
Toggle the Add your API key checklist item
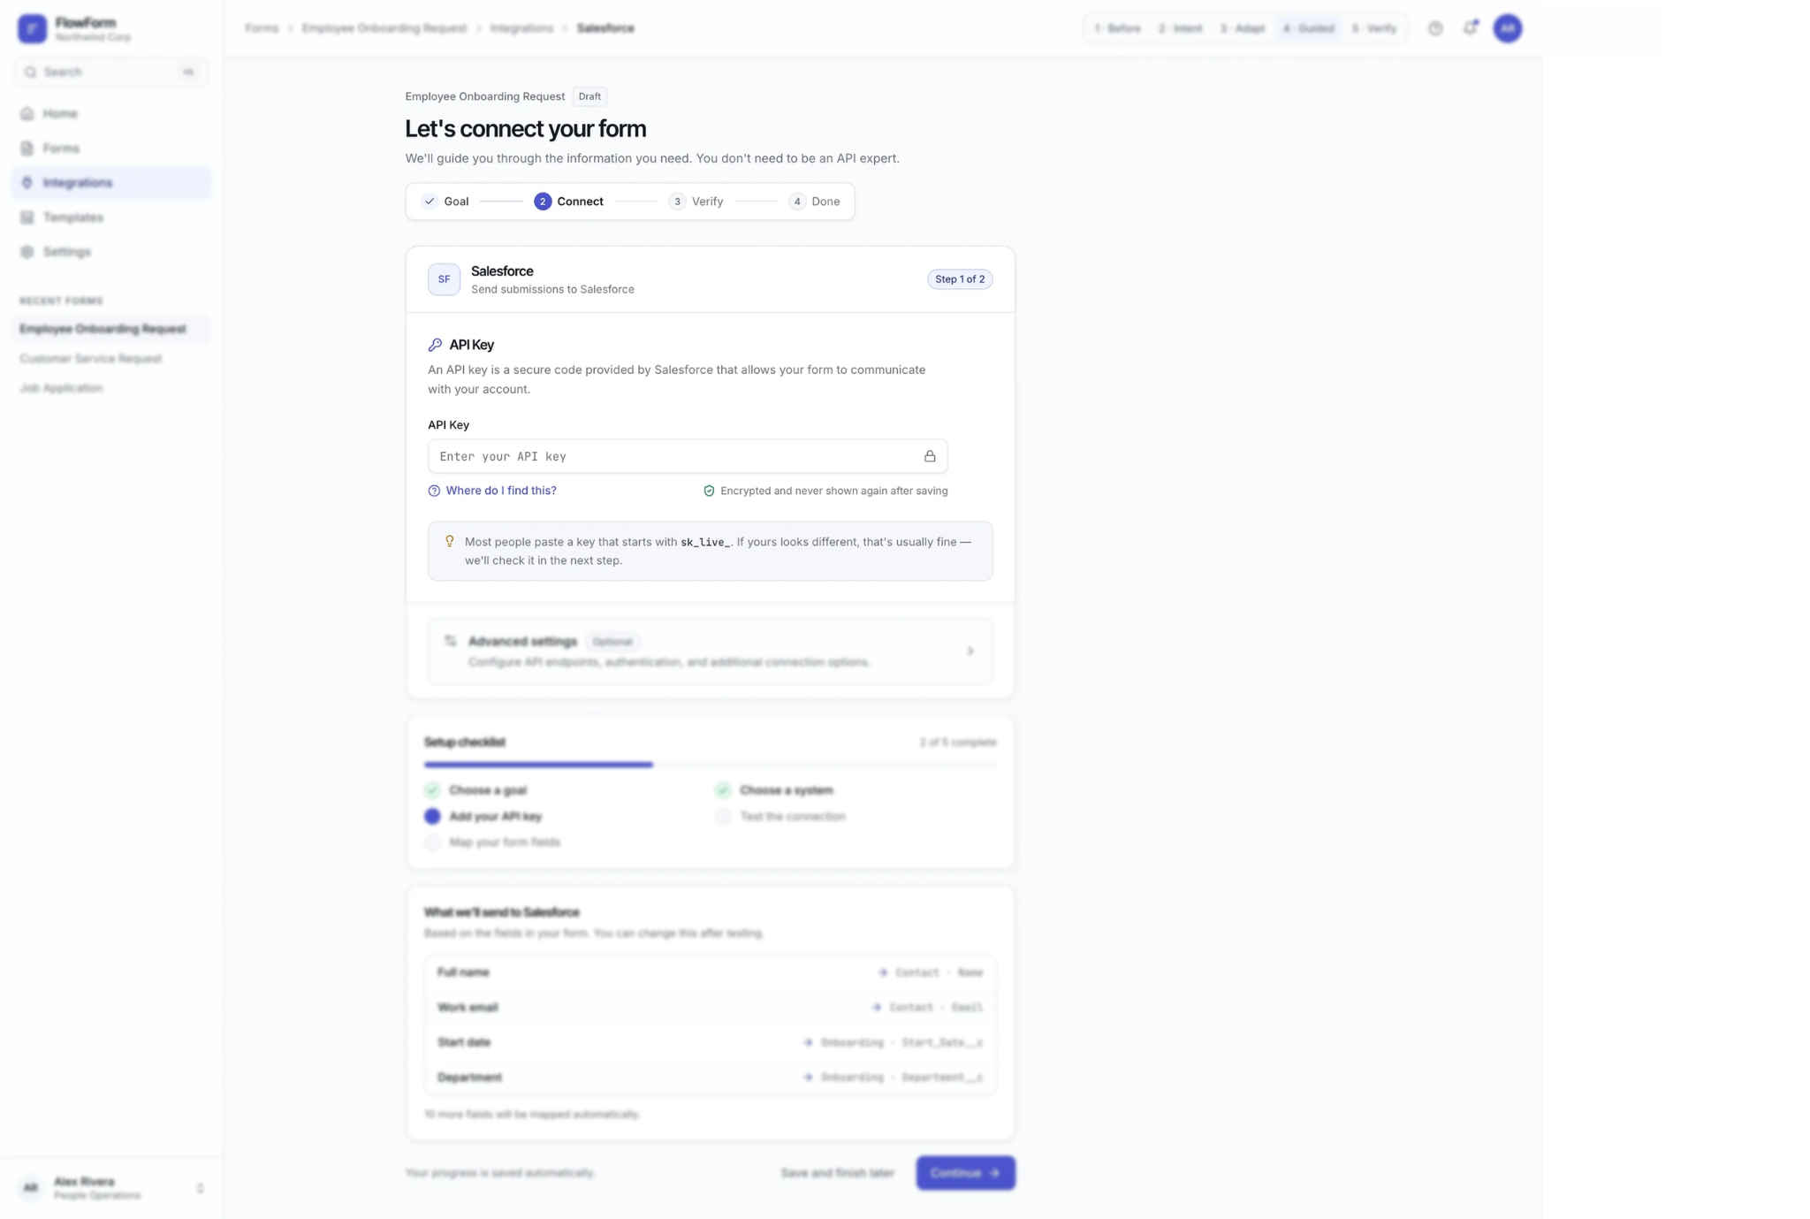(x=483, y=816)
